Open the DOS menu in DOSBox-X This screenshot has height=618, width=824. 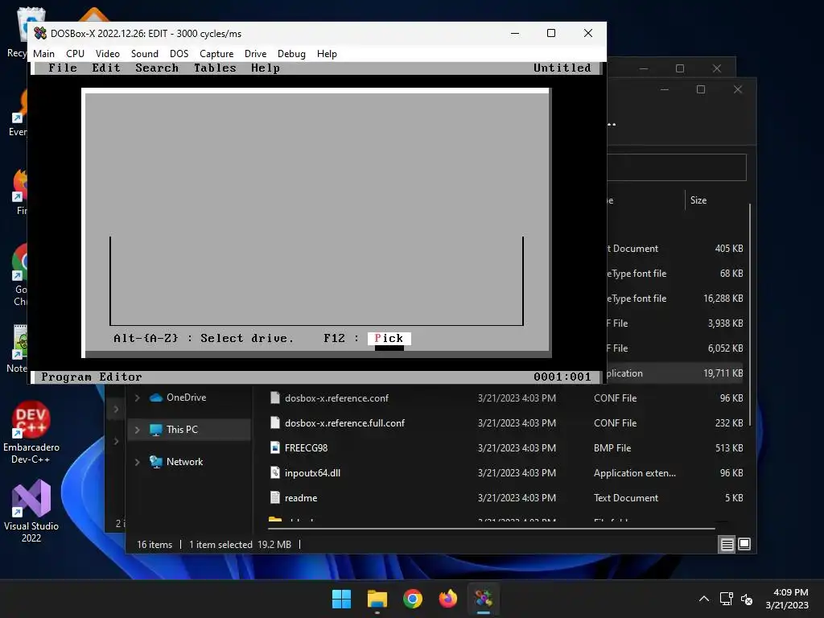coord(179,54)
